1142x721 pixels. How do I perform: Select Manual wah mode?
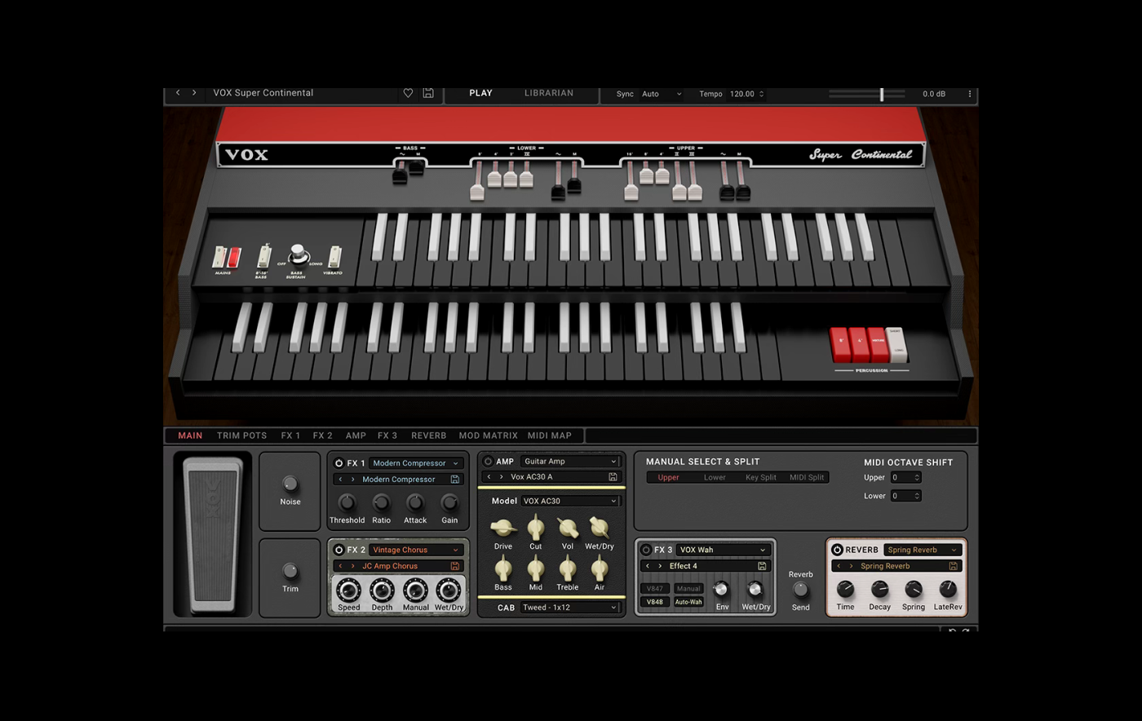pos(688,588)
